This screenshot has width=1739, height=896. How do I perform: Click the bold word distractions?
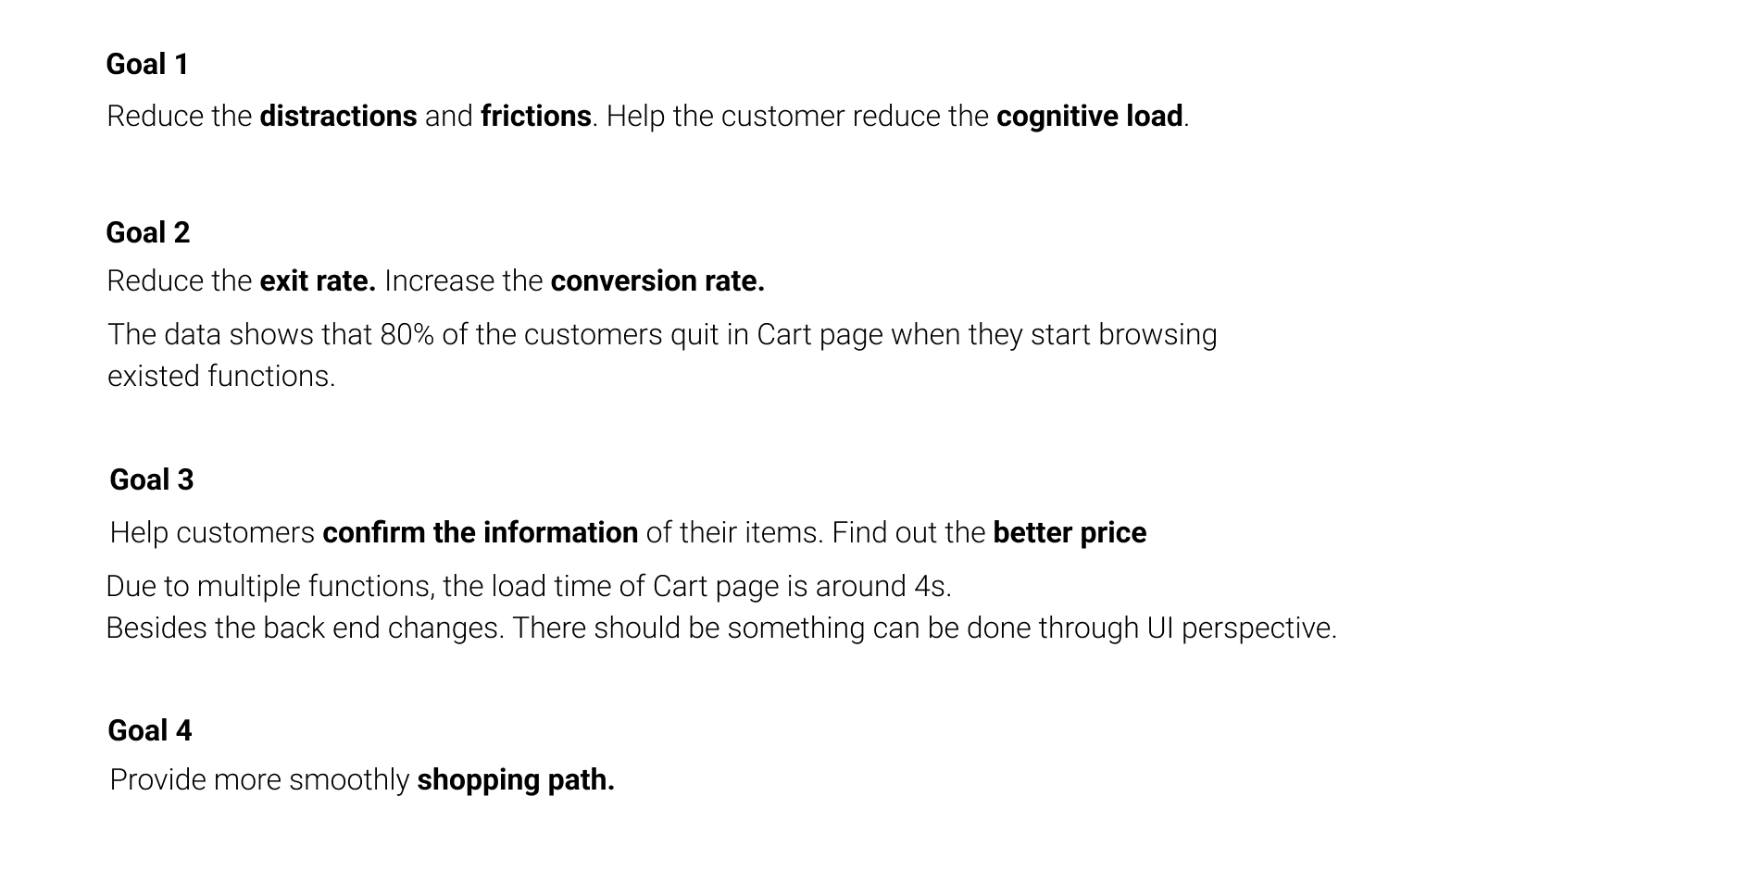(338, 116)
